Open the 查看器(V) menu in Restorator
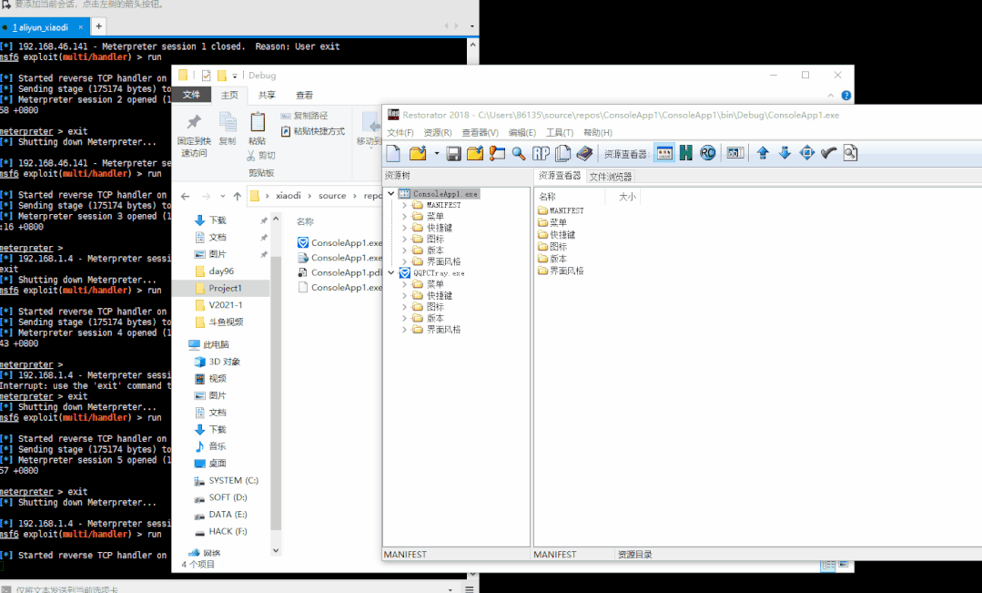Viewport: 982px width, 593px height. [x=480, y=133]
